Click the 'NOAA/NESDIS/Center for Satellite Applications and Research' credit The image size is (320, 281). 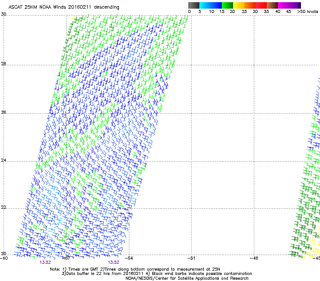pos(187,278)
